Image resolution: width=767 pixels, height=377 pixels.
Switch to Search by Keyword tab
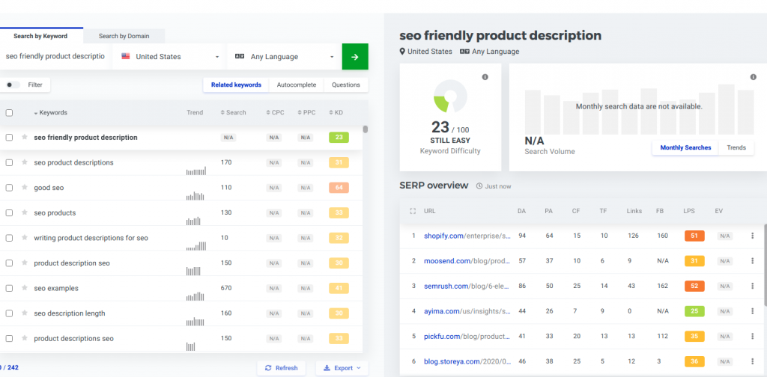(40, 36)
